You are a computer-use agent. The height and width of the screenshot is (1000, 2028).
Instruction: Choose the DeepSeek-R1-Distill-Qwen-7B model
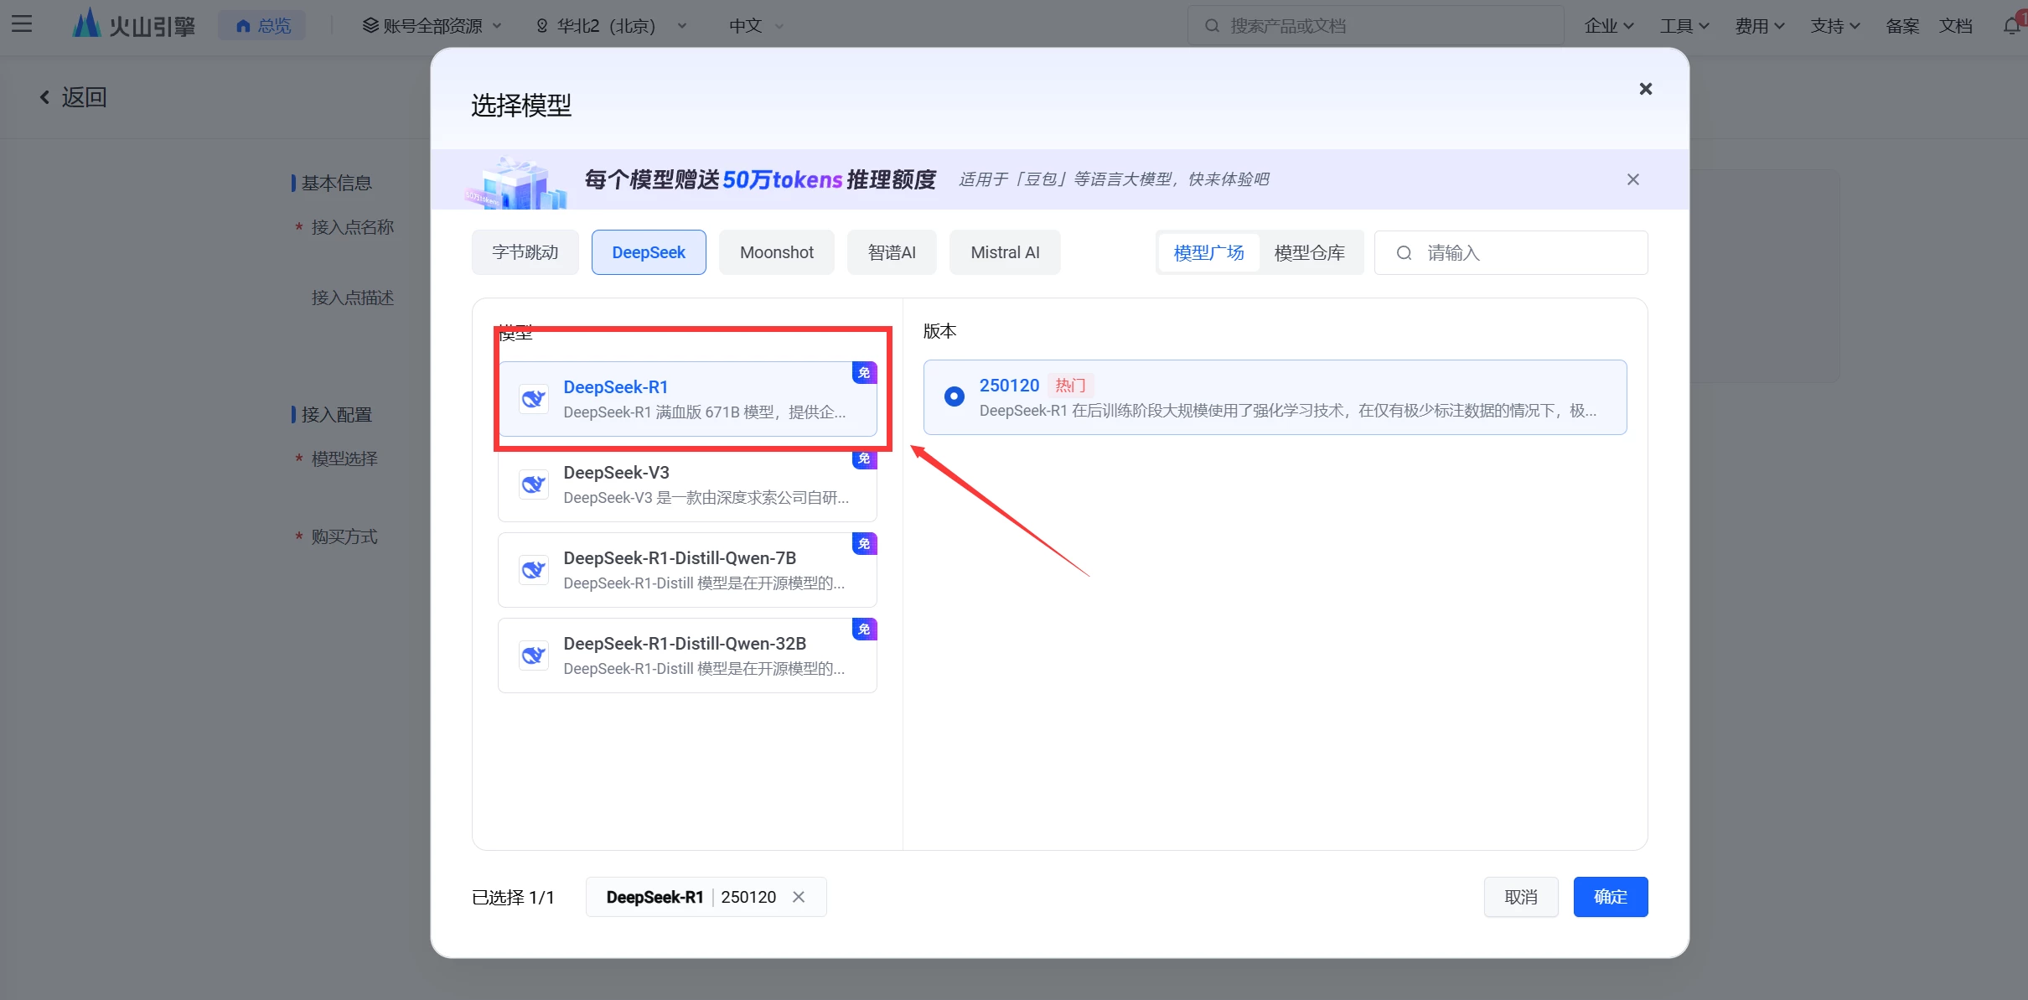[687, 570]
